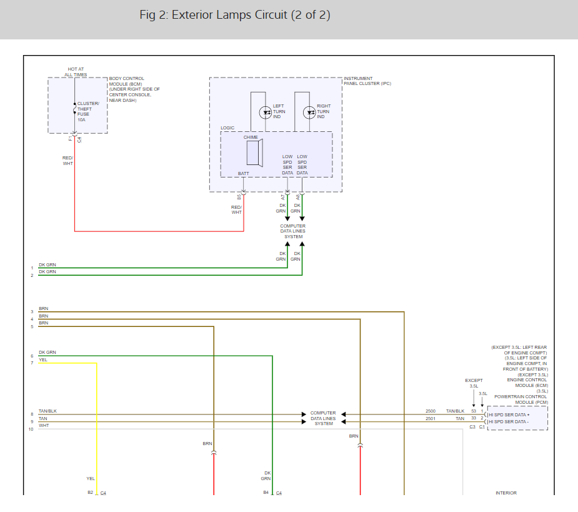The image size is (578, 512).
Task: Click the Powertrain Control Module (PCM) label
Action: coord(521,399)
